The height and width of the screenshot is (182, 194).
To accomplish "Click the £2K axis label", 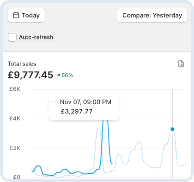I will [15, 148].
